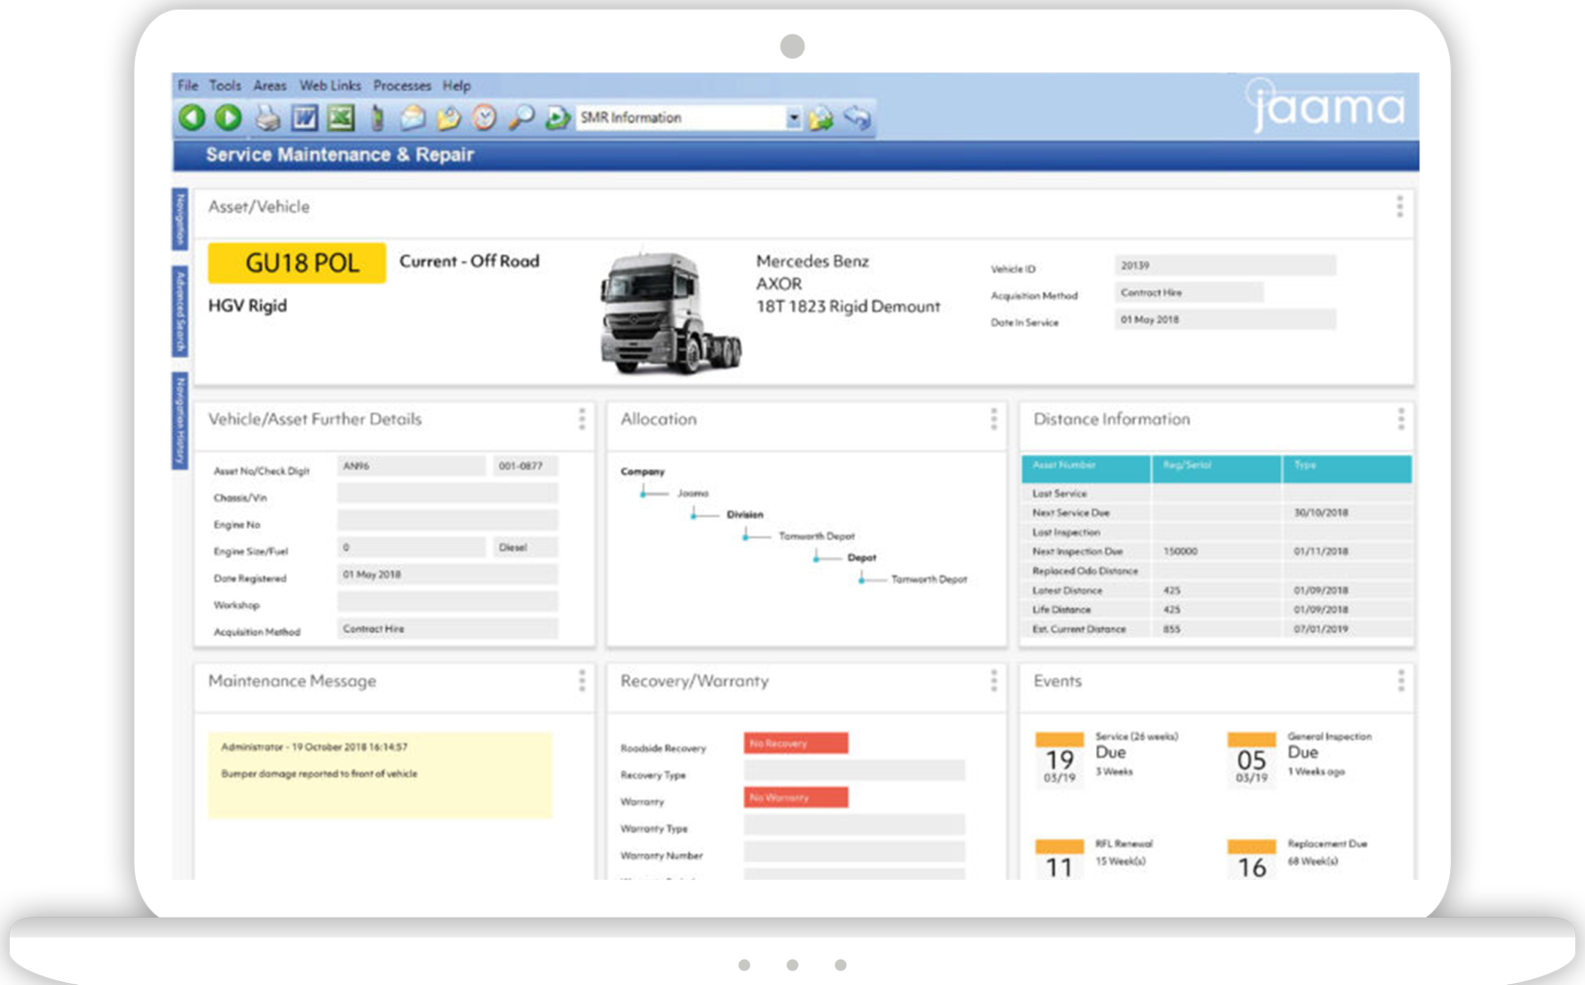Open the File menu
Viewport: 1585px width, 985px height.
[188, 86]
